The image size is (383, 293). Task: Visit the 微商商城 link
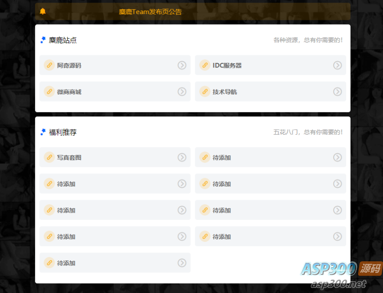click(x=115, y=92)
